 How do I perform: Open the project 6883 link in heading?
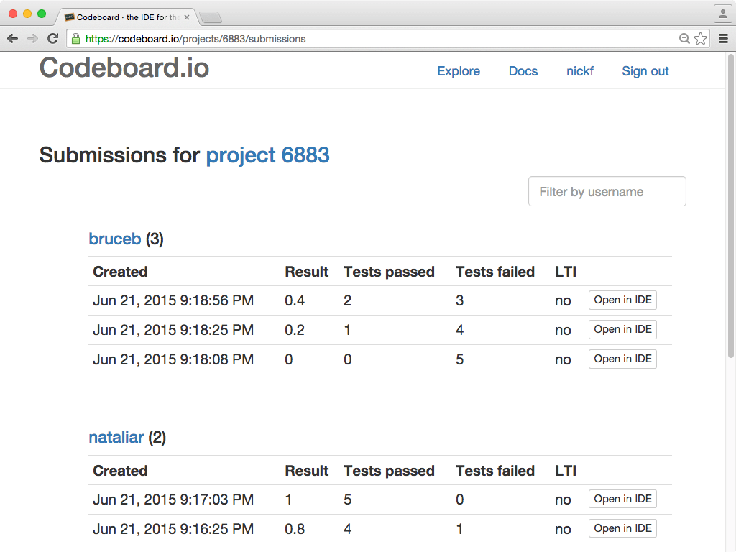click(267, 155)
